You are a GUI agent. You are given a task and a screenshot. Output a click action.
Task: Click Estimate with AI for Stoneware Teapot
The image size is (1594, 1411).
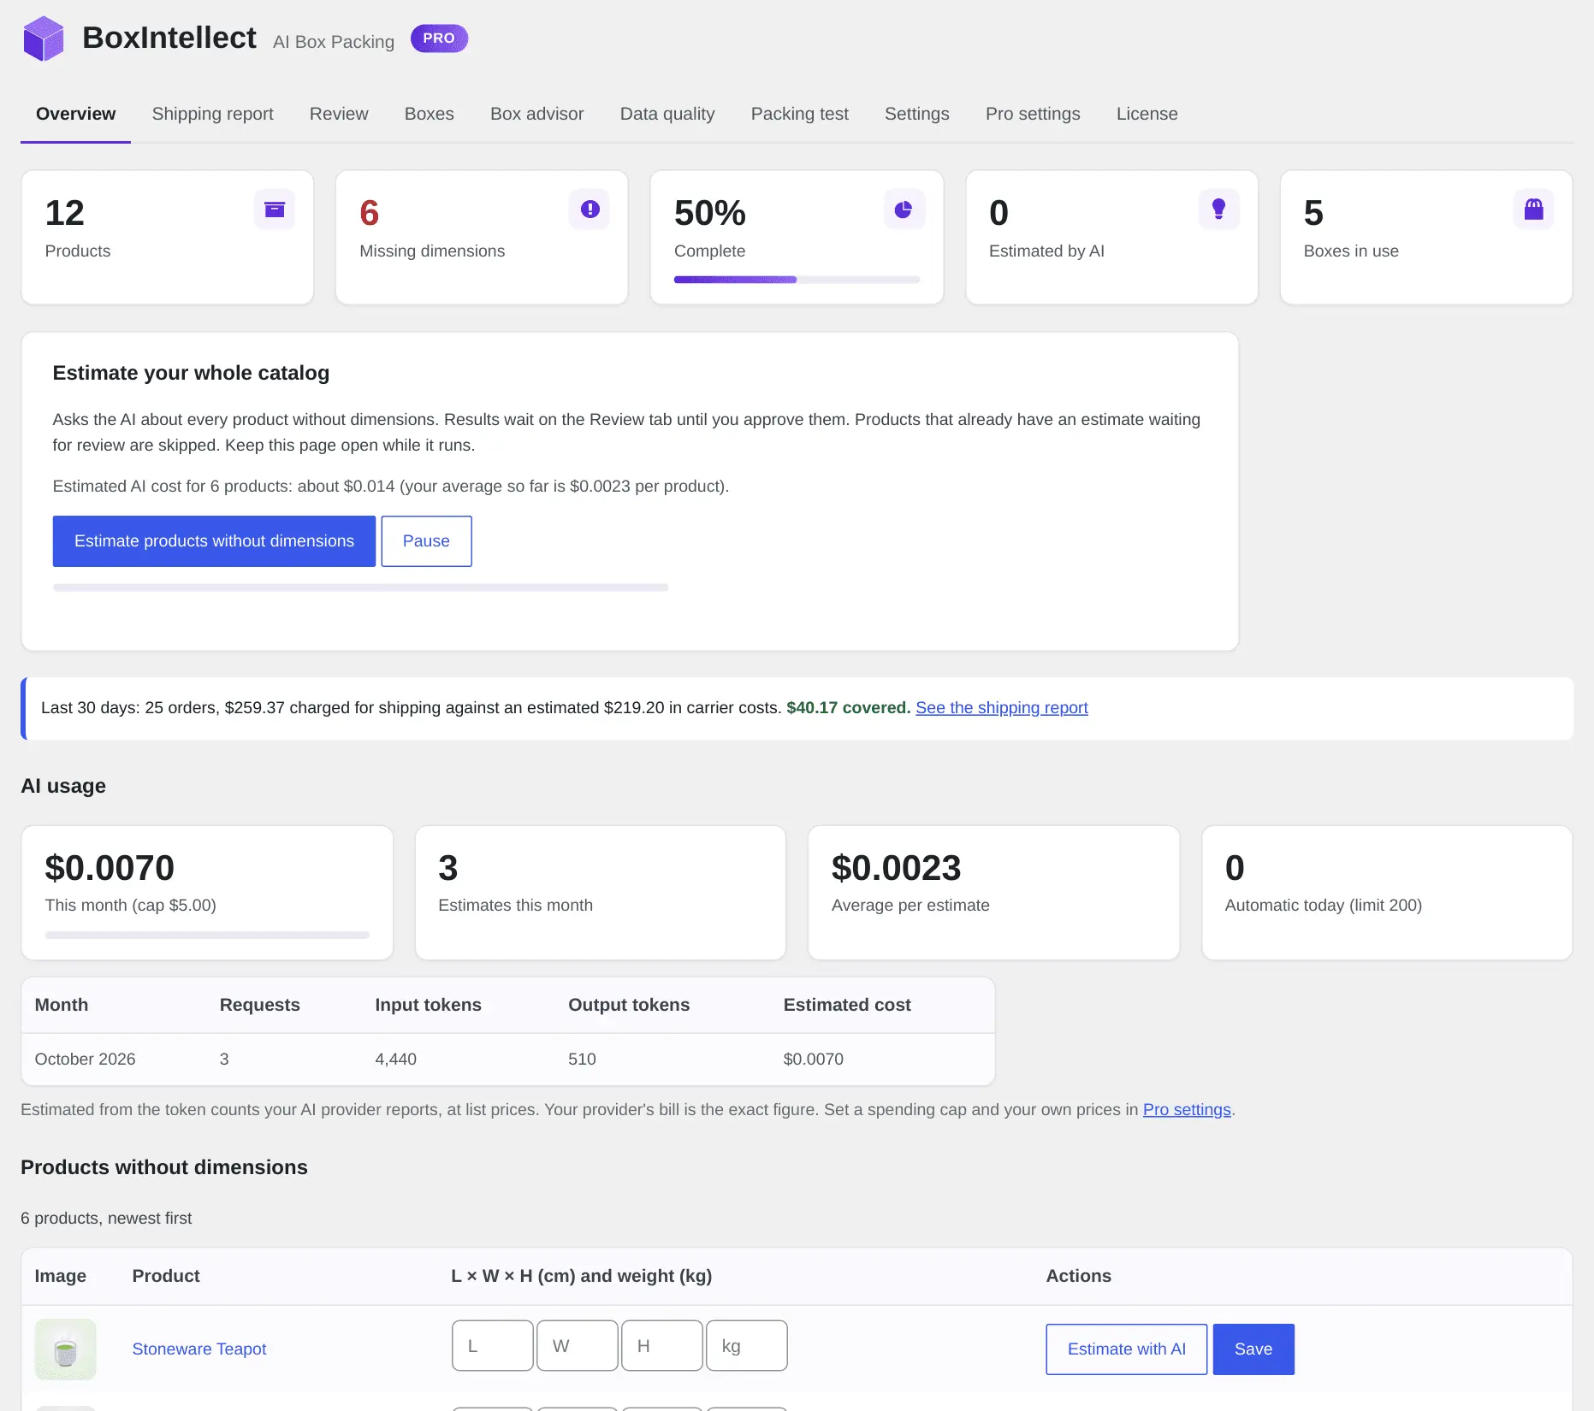point(1127,1349)
